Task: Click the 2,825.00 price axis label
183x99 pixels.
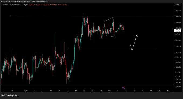Action: coord(178,10)
